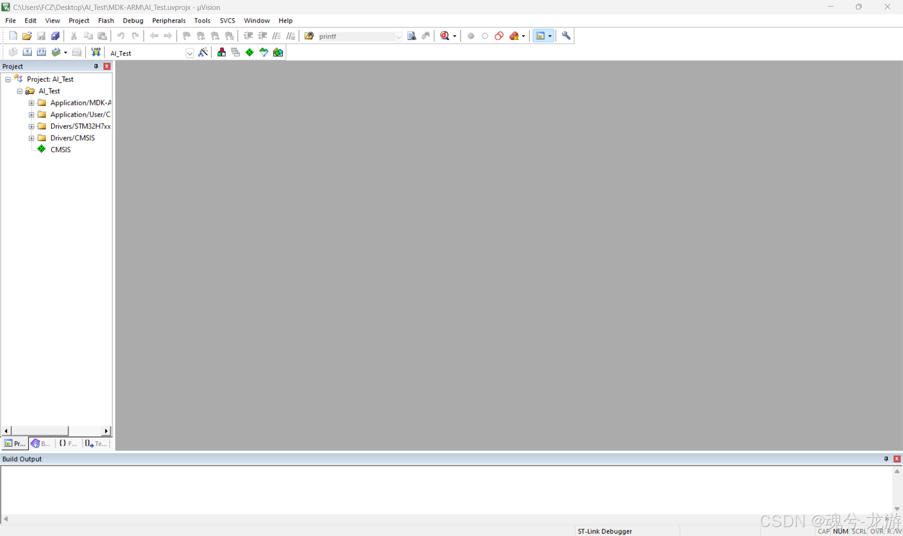Screen dimensions: 903x536
Task: Expand the Drivers/CMSIS folder
Action: [x=32, y=138]
